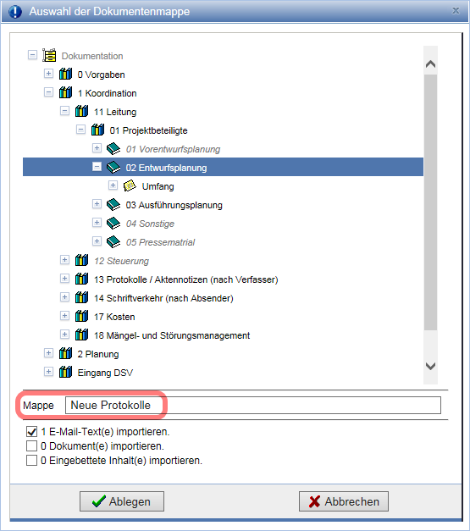
Task: Click the yellow notepad icon beside Umfang
Action: (x=130, y=185)
